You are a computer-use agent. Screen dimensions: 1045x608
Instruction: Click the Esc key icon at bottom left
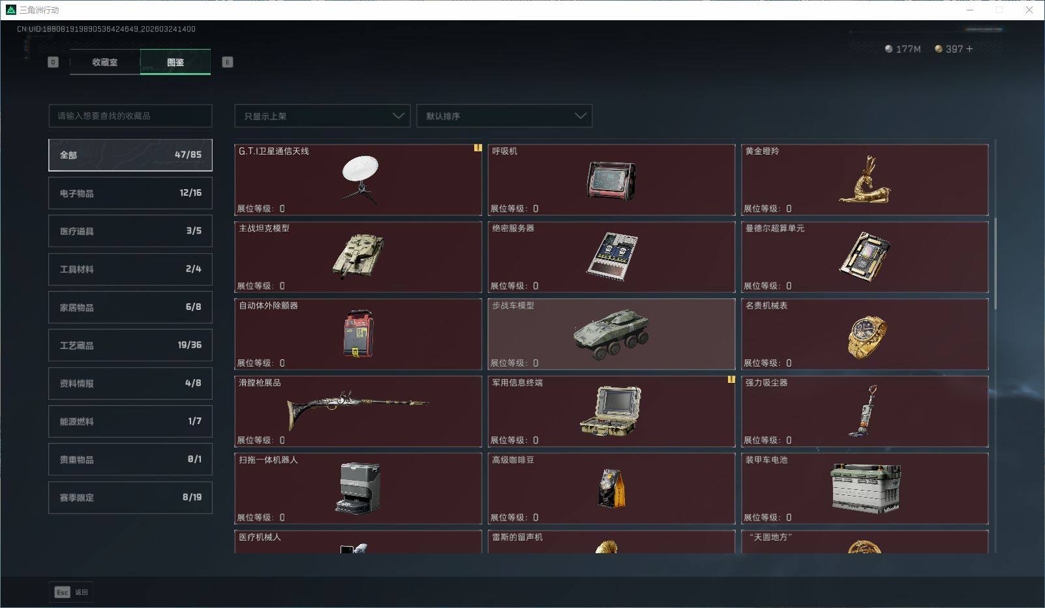tap(62, 592)
